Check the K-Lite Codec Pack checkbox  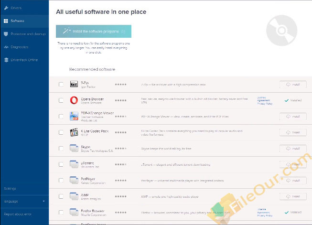point(61,132)
